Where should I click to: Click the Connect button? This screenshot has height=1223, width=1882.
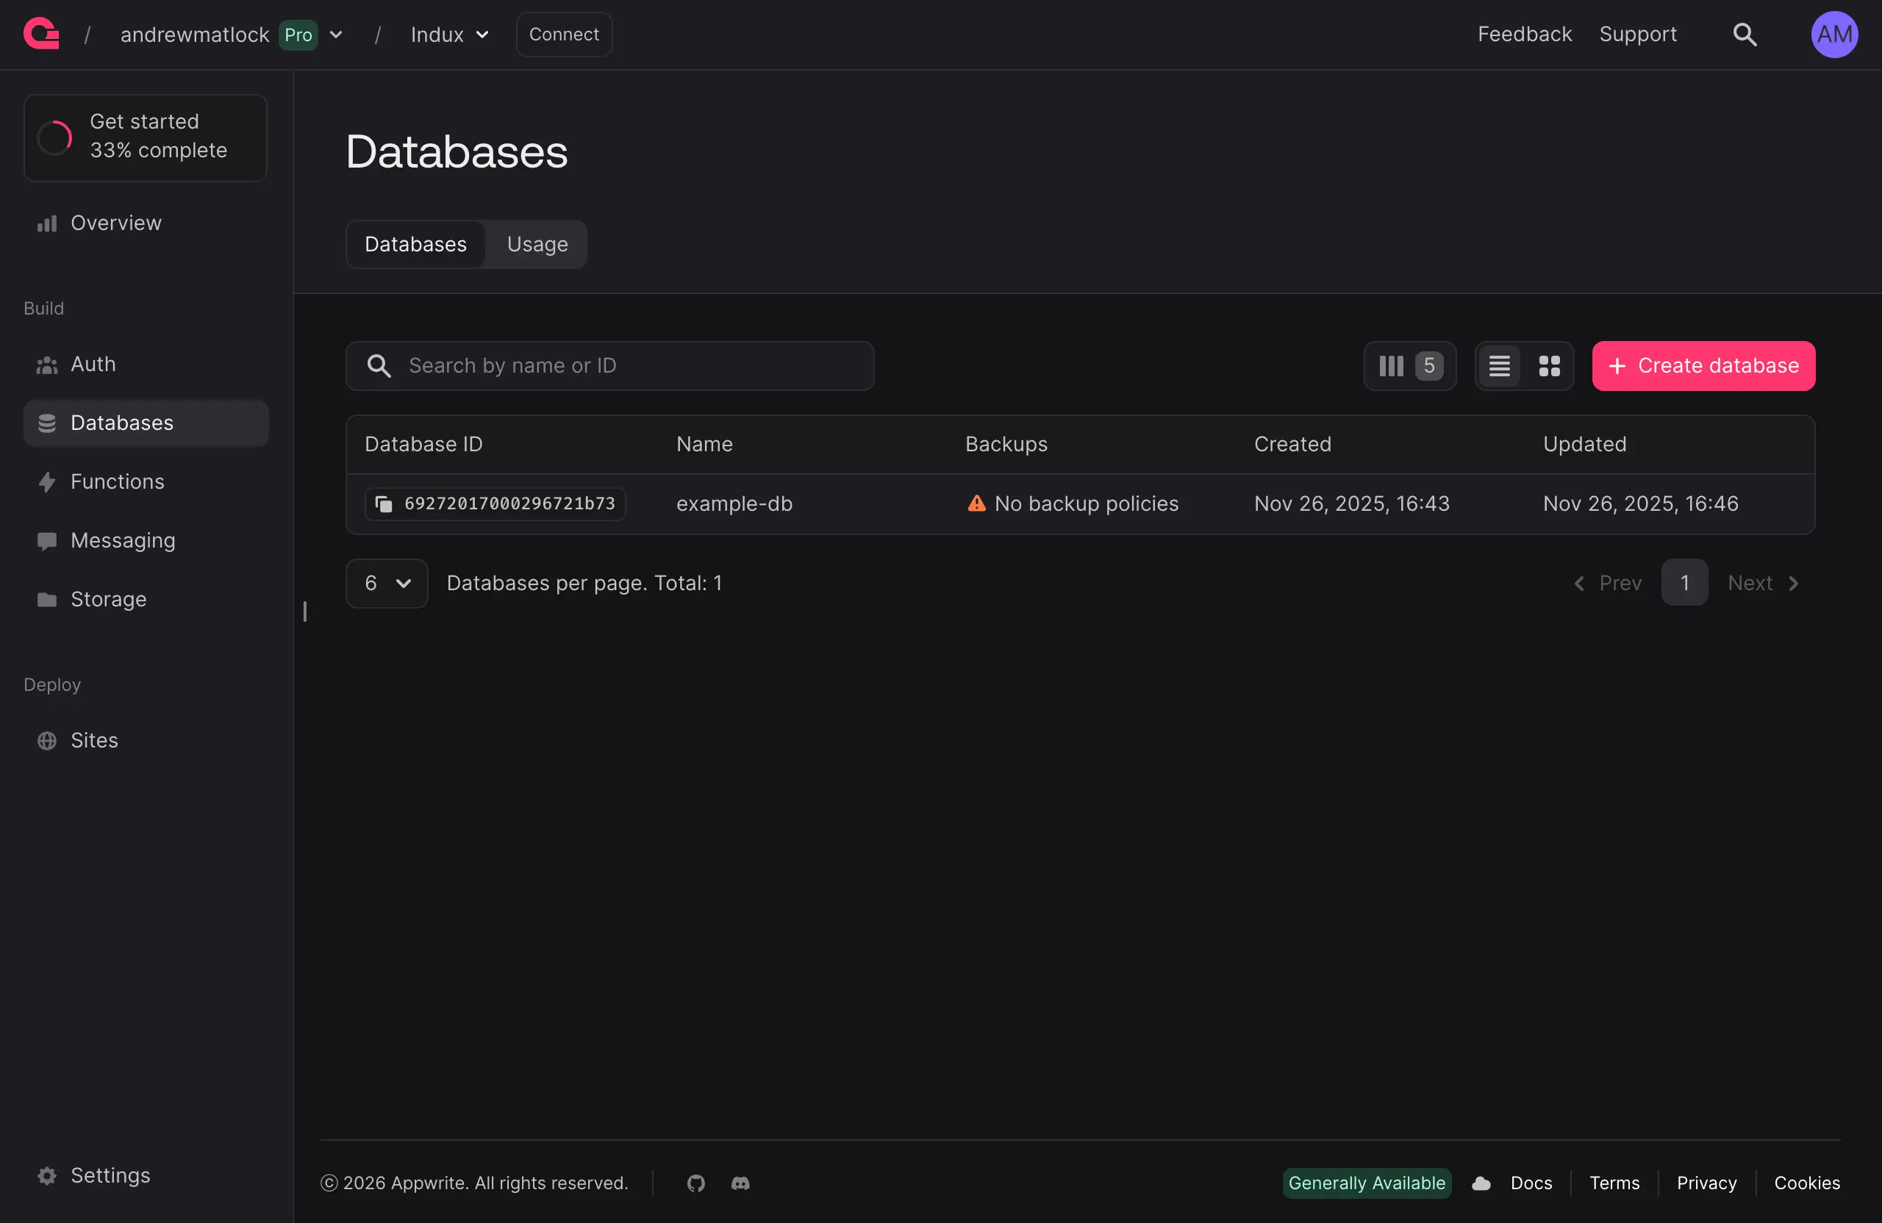point(564,34)
